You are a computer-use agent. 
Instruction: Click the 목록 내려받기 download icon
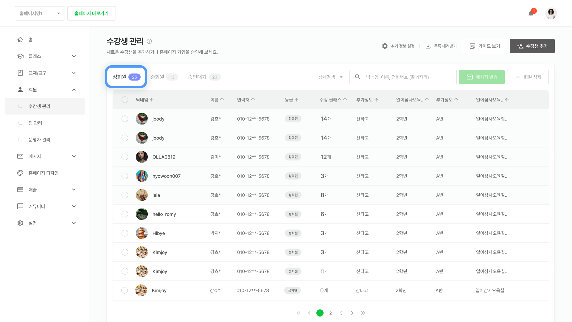tap(428, 46)
